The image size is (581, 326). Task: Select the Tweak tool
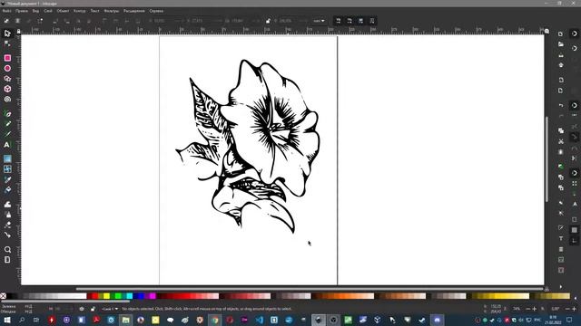[x=7, y=204]
